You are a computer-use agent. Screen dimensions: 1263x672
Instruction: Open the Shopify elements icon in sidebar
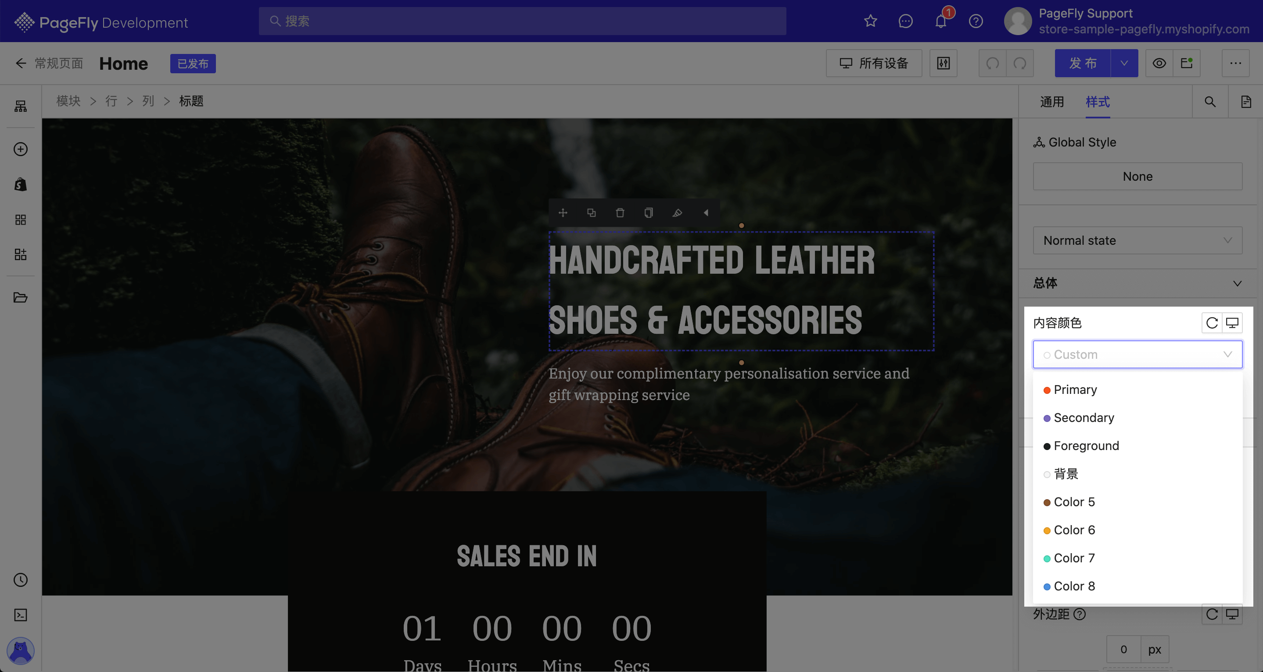point(21,184)
